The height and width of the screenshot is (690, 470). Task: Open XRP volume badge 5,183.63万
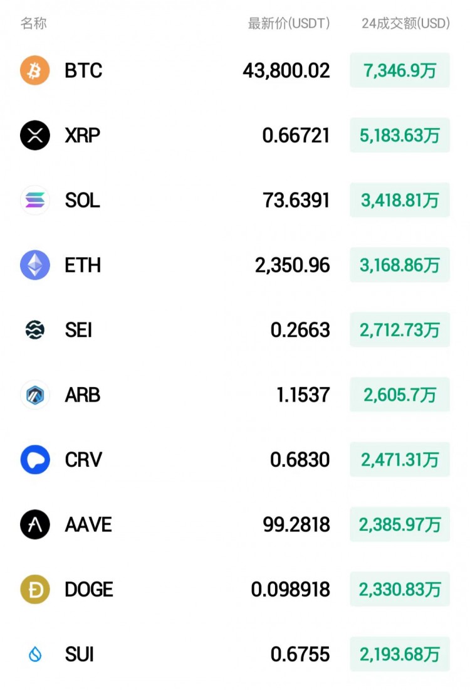tap(400, 135)
